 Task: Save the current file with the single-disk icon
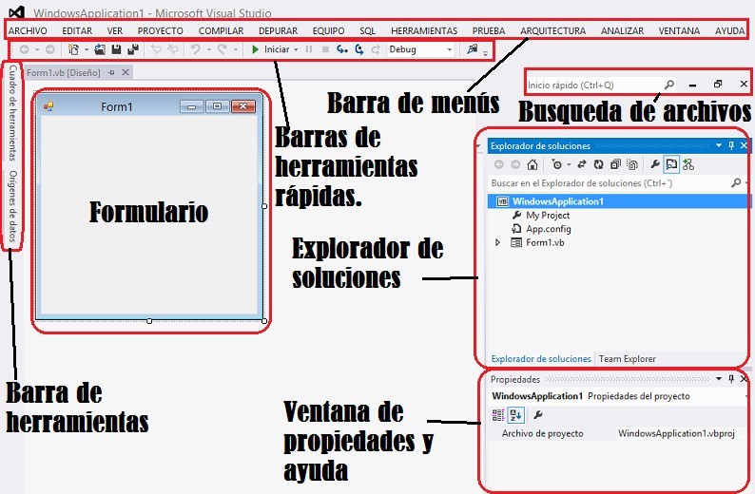[x=116, y=49]
